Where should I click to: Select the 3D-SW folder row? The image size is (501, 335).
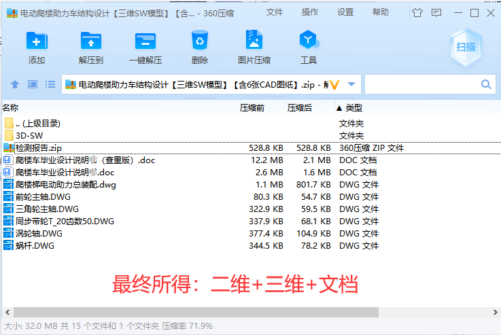point(252,135)
